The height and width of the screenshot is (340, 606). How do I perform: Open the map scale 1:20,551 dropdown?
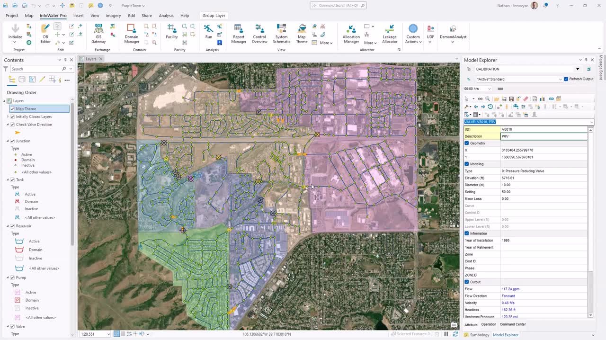click(108, 334)
